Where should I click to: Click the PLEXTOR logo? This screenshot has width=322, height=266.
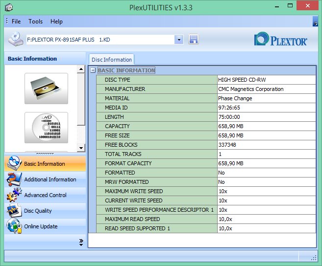pos(280,39)
